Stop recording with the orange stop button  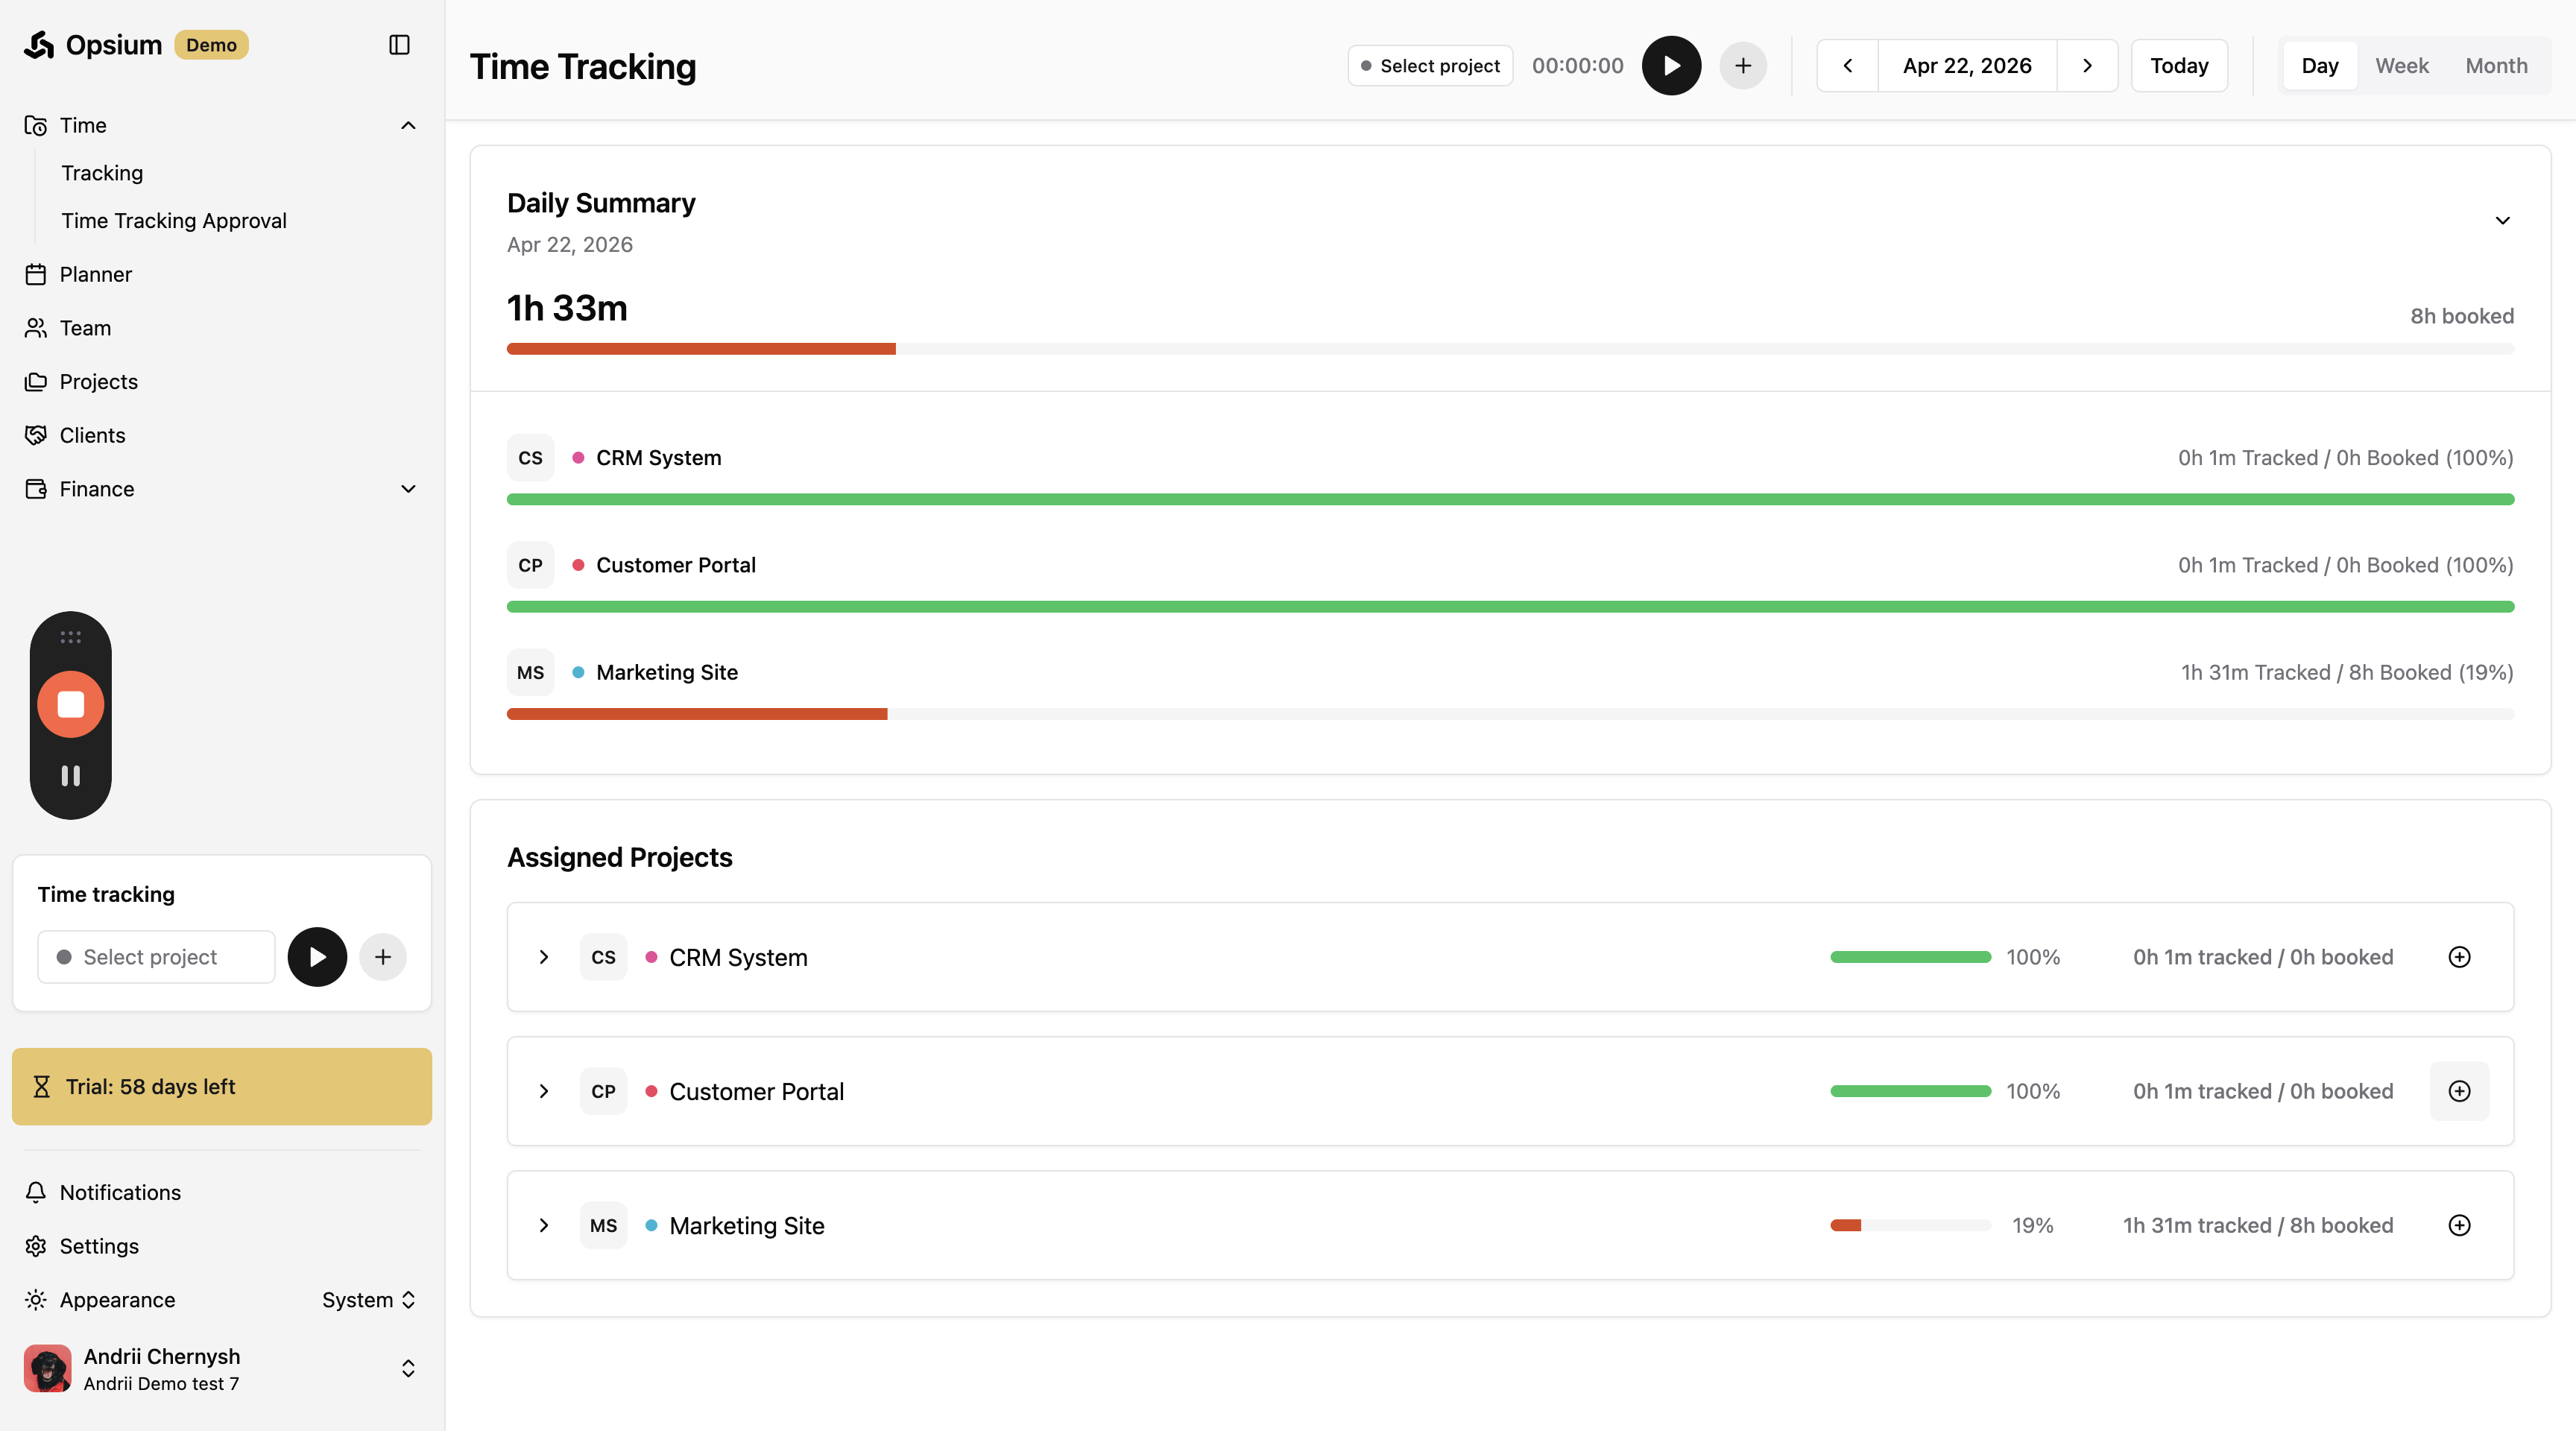pyautogui.click(x=70, y=704)
